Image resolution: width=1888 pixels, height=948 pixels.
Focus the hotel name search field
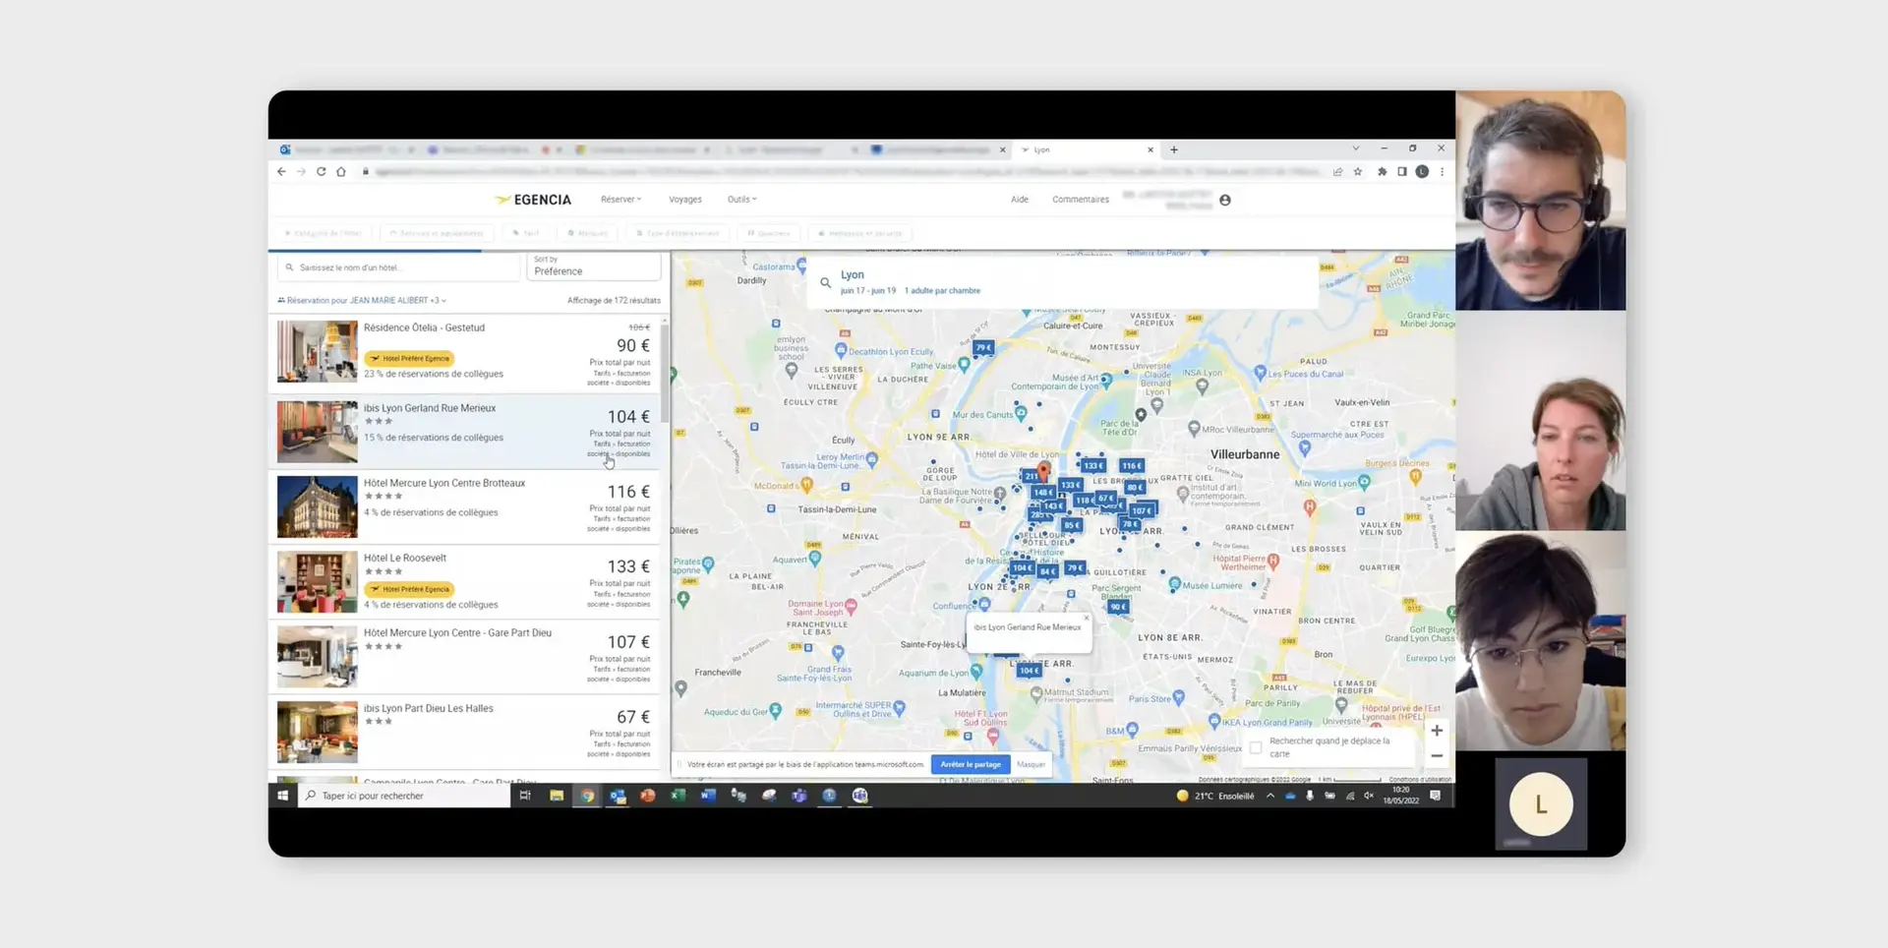pos(398,267)
